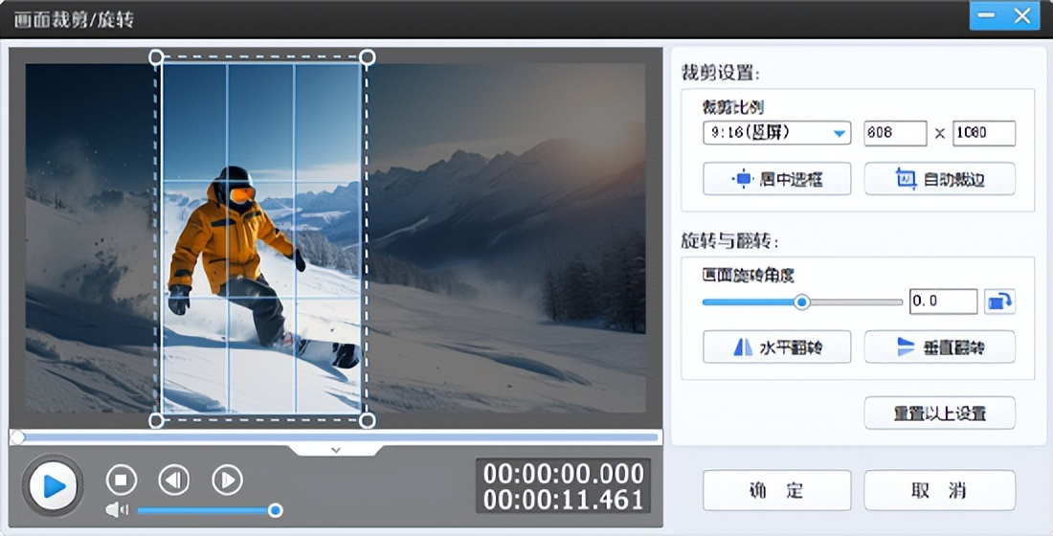Step to the next frame

[x=227, y=480]
